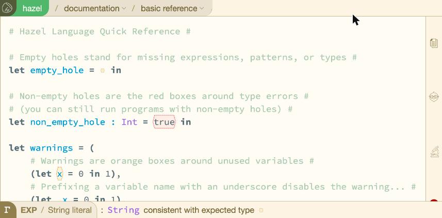Open the Hazel logo menu icon
Viewport: 442px width, 218px height.
(7, 8)
